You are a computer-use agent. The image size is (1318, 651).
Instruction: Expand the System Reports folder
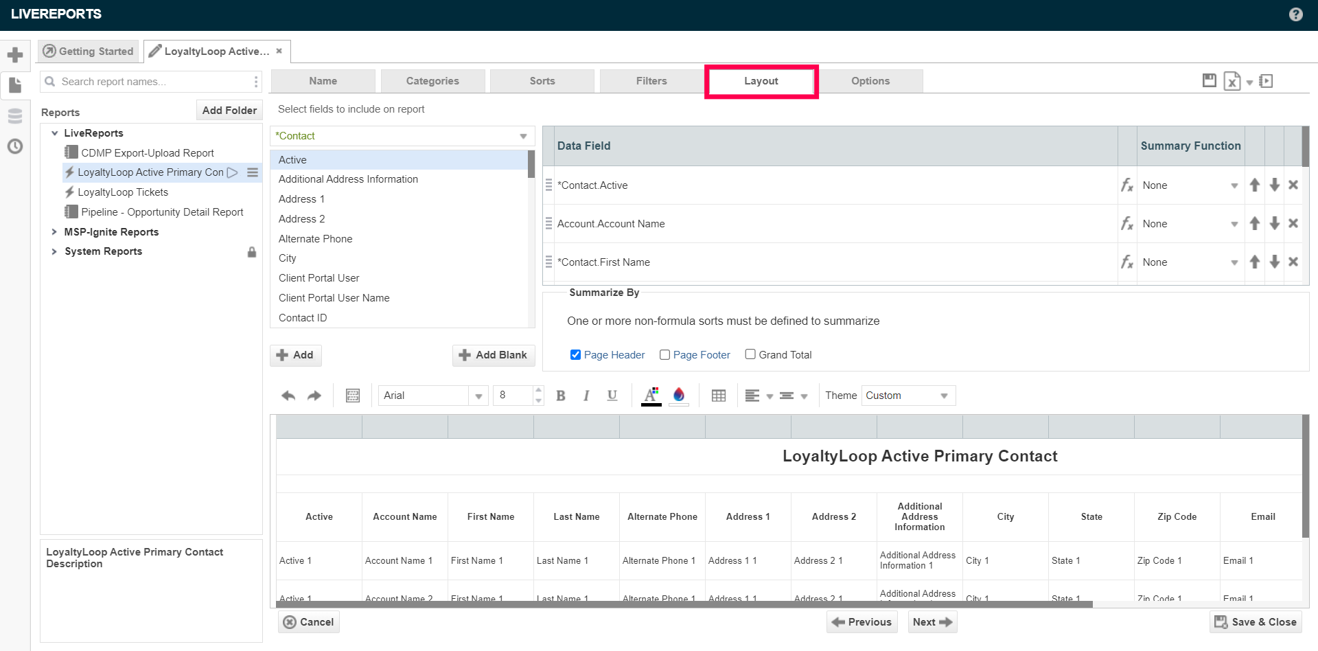pyautogui.click(x=54, y=251)
